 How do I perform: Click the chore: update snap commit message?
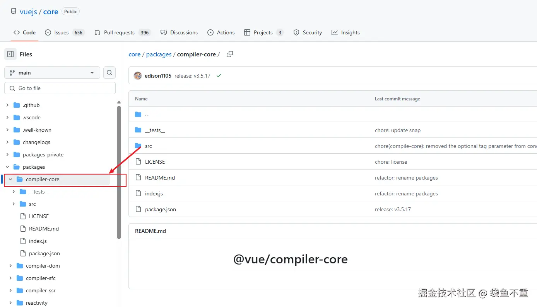pos(398,130)
